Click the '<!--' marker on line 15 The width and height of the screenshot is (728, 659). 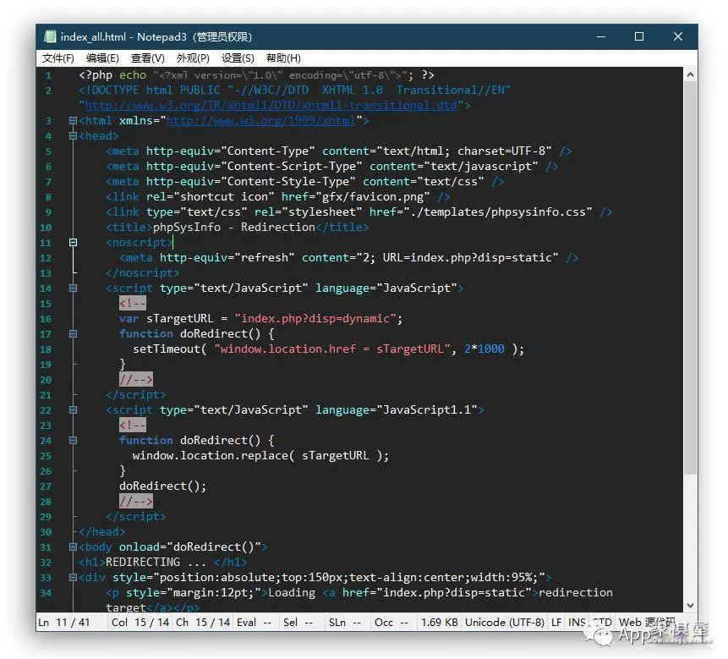pos(132,304)
